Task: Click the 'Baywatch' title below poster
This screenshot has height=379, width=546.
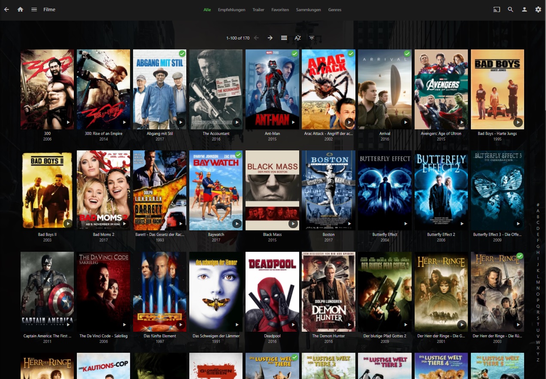Action: click(216, 235)
